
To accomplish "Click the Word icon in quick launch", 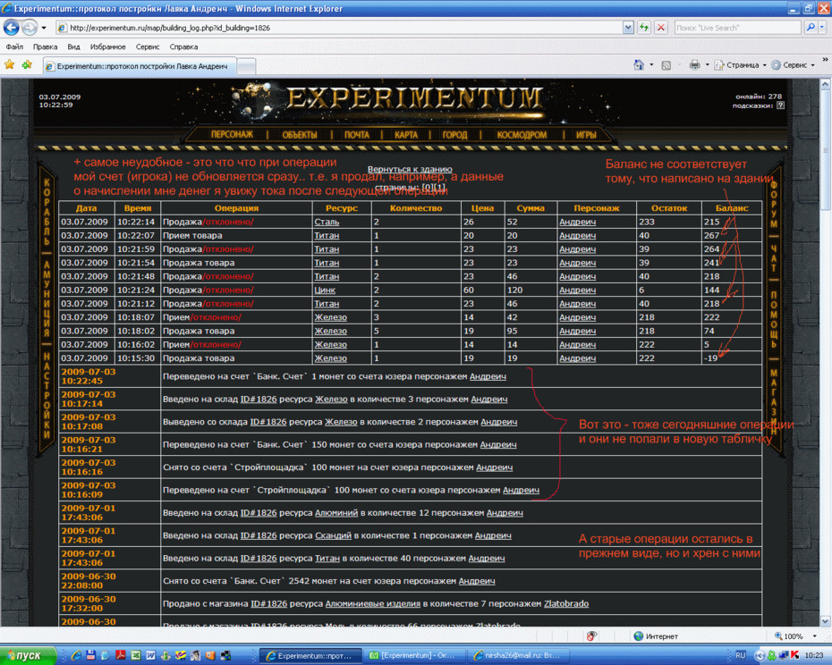I will pyautogui.click(x=150, y=655).
